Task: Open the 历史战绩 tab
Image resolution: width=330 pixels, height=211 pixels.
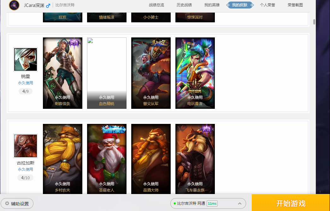Action: [184, 5]
